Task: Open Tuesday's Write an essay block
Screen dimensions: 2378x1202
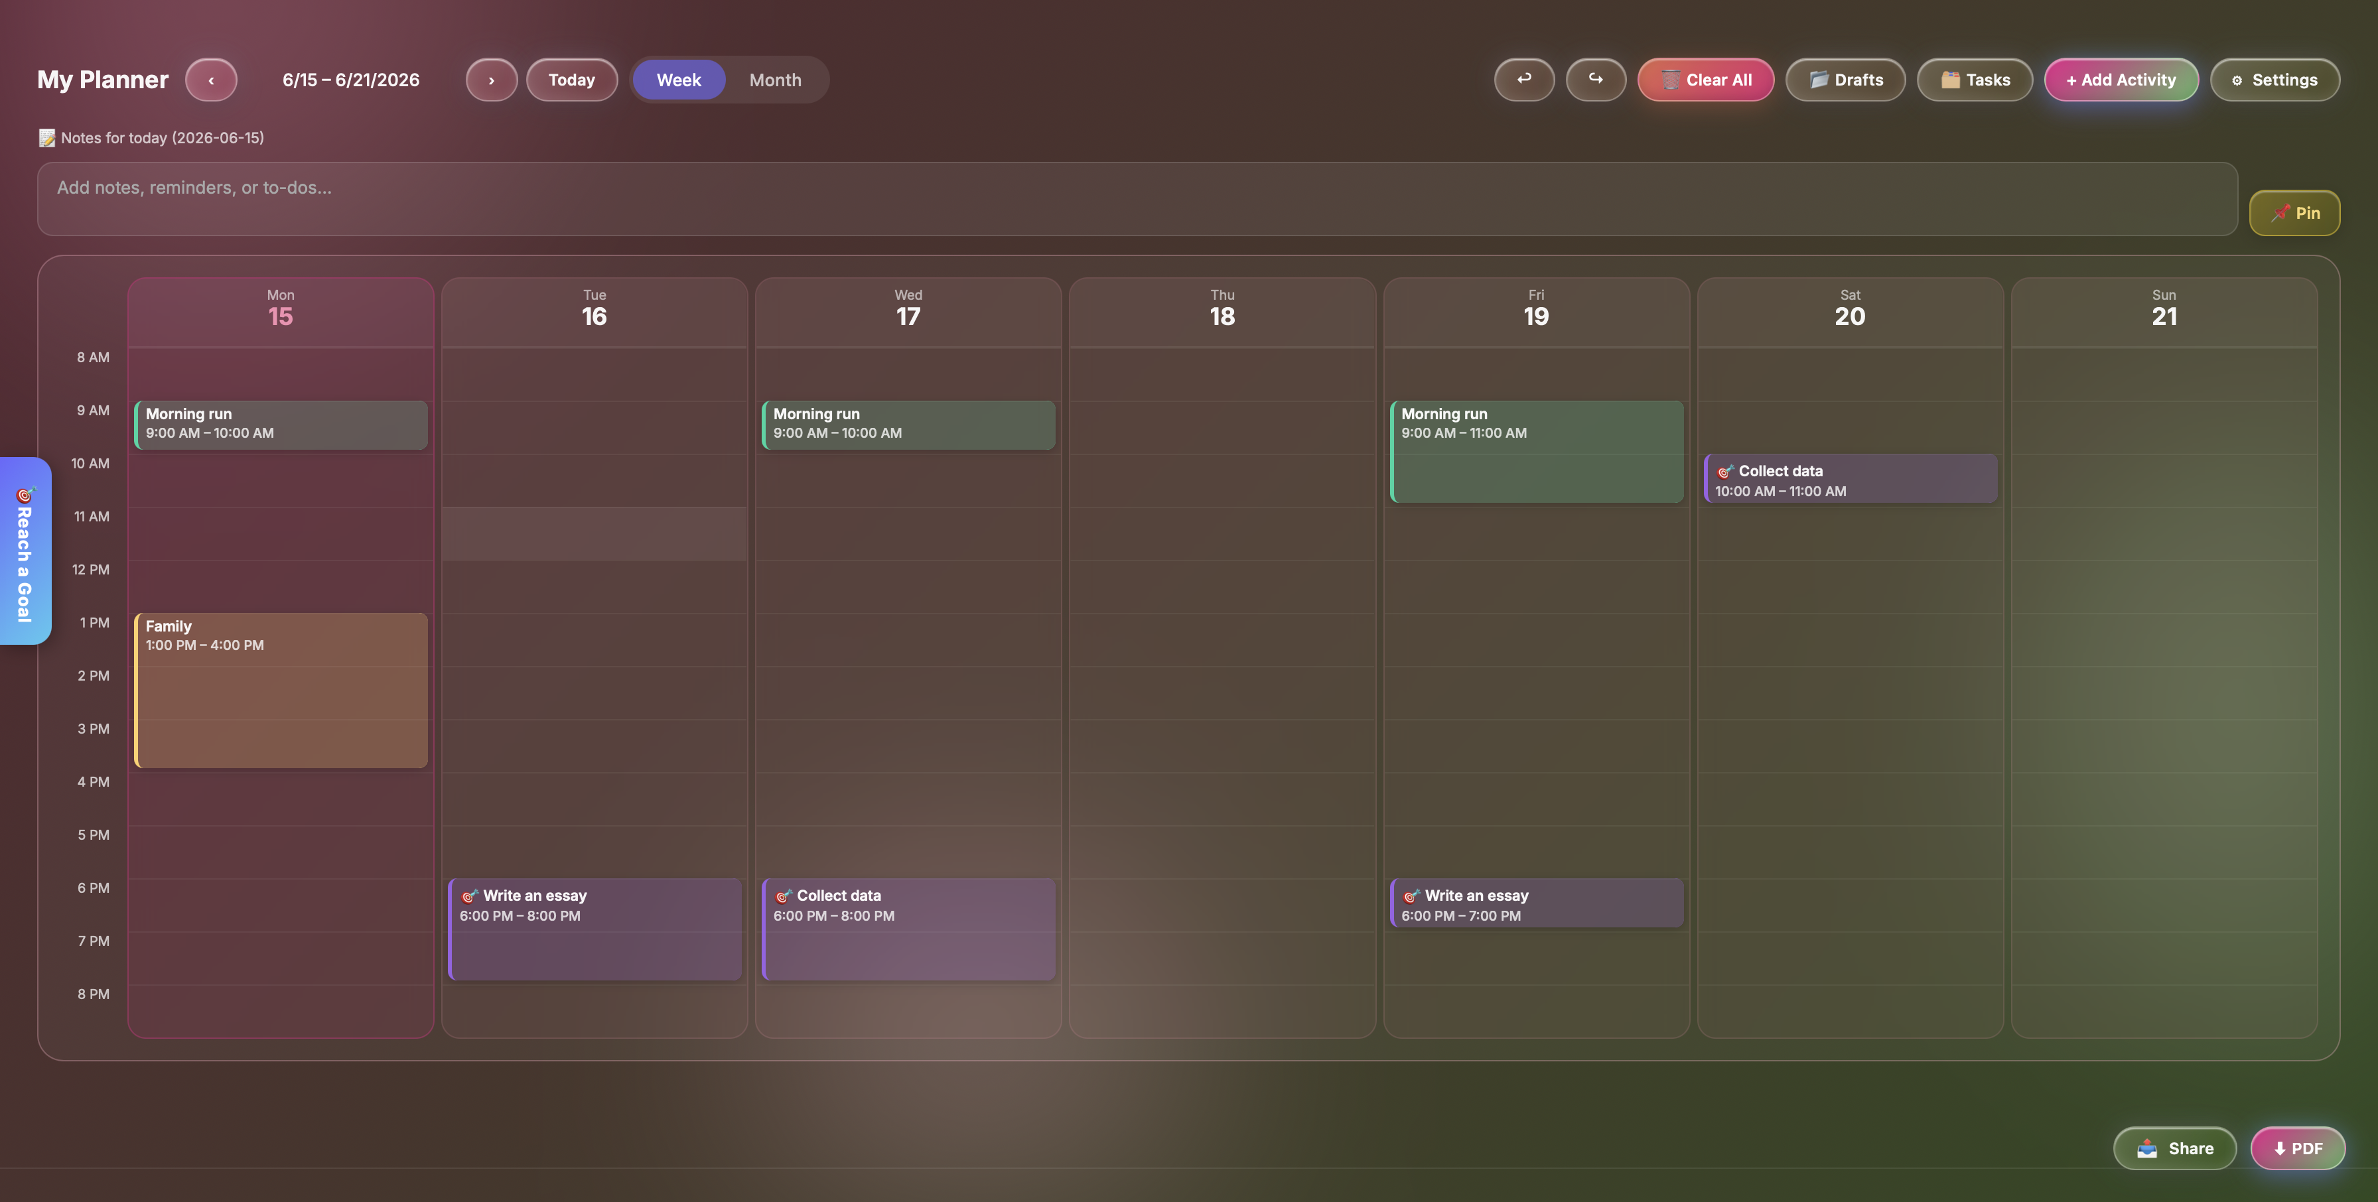Action: (x=594, y=929)
